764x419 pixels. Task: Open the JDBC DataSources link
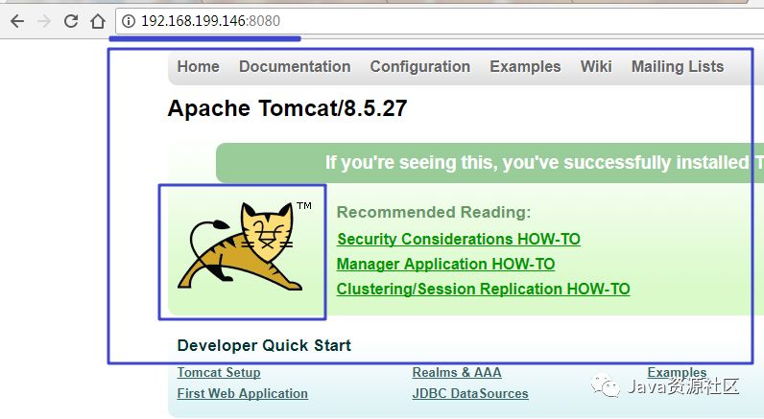point(470,393)
